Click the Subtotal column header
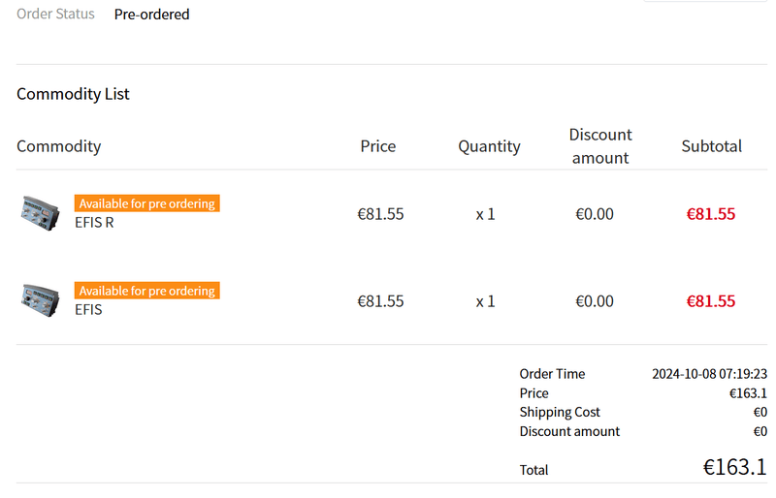The image size is (776, 498). pos(712,146)
